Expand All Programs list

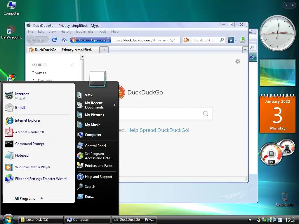pos(29,198)
